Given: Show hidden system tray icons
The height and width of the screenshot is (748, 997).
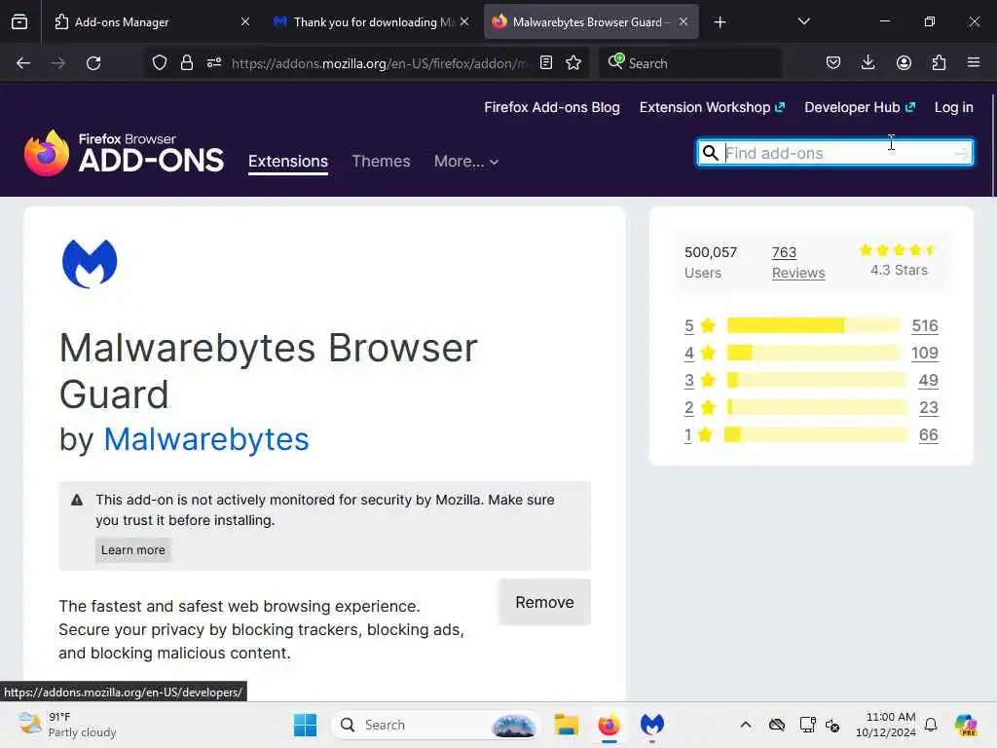Looking at the screenshot, I should click(x=746, y=725).
